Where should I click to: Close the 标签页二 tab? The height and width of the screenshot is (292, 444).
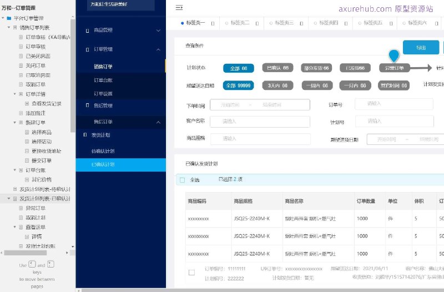[x=257, y=23]
